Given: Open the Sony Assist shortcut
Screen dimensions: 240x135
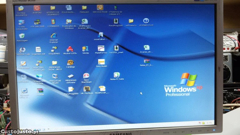Looking at the screenshot, I should coord(101,62).
